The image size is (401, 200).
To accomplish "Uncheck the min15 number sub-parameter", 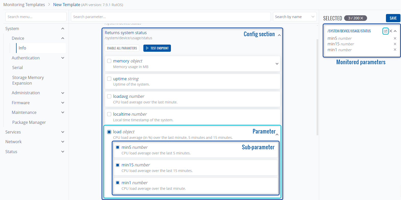I will [x=118, y=165].
